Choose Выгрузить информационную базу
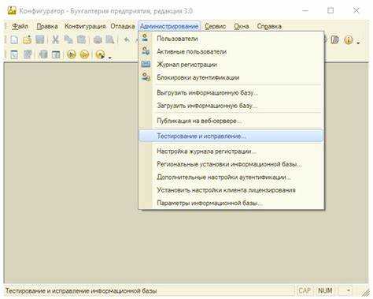The width and height of the screenshot is (373, 299). 231,92
